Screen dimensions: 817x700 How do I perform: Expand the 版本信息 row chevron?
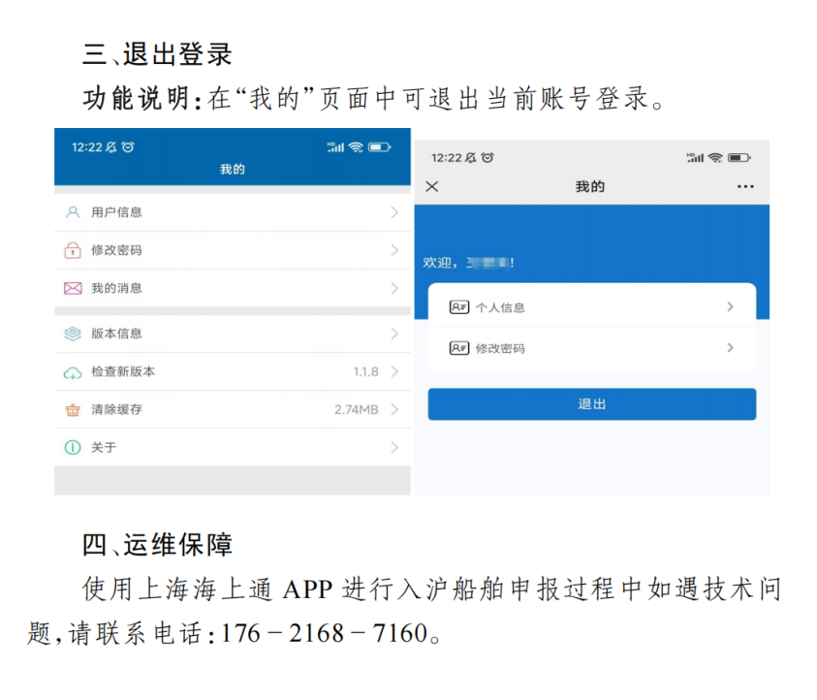[x=394, y=334]
